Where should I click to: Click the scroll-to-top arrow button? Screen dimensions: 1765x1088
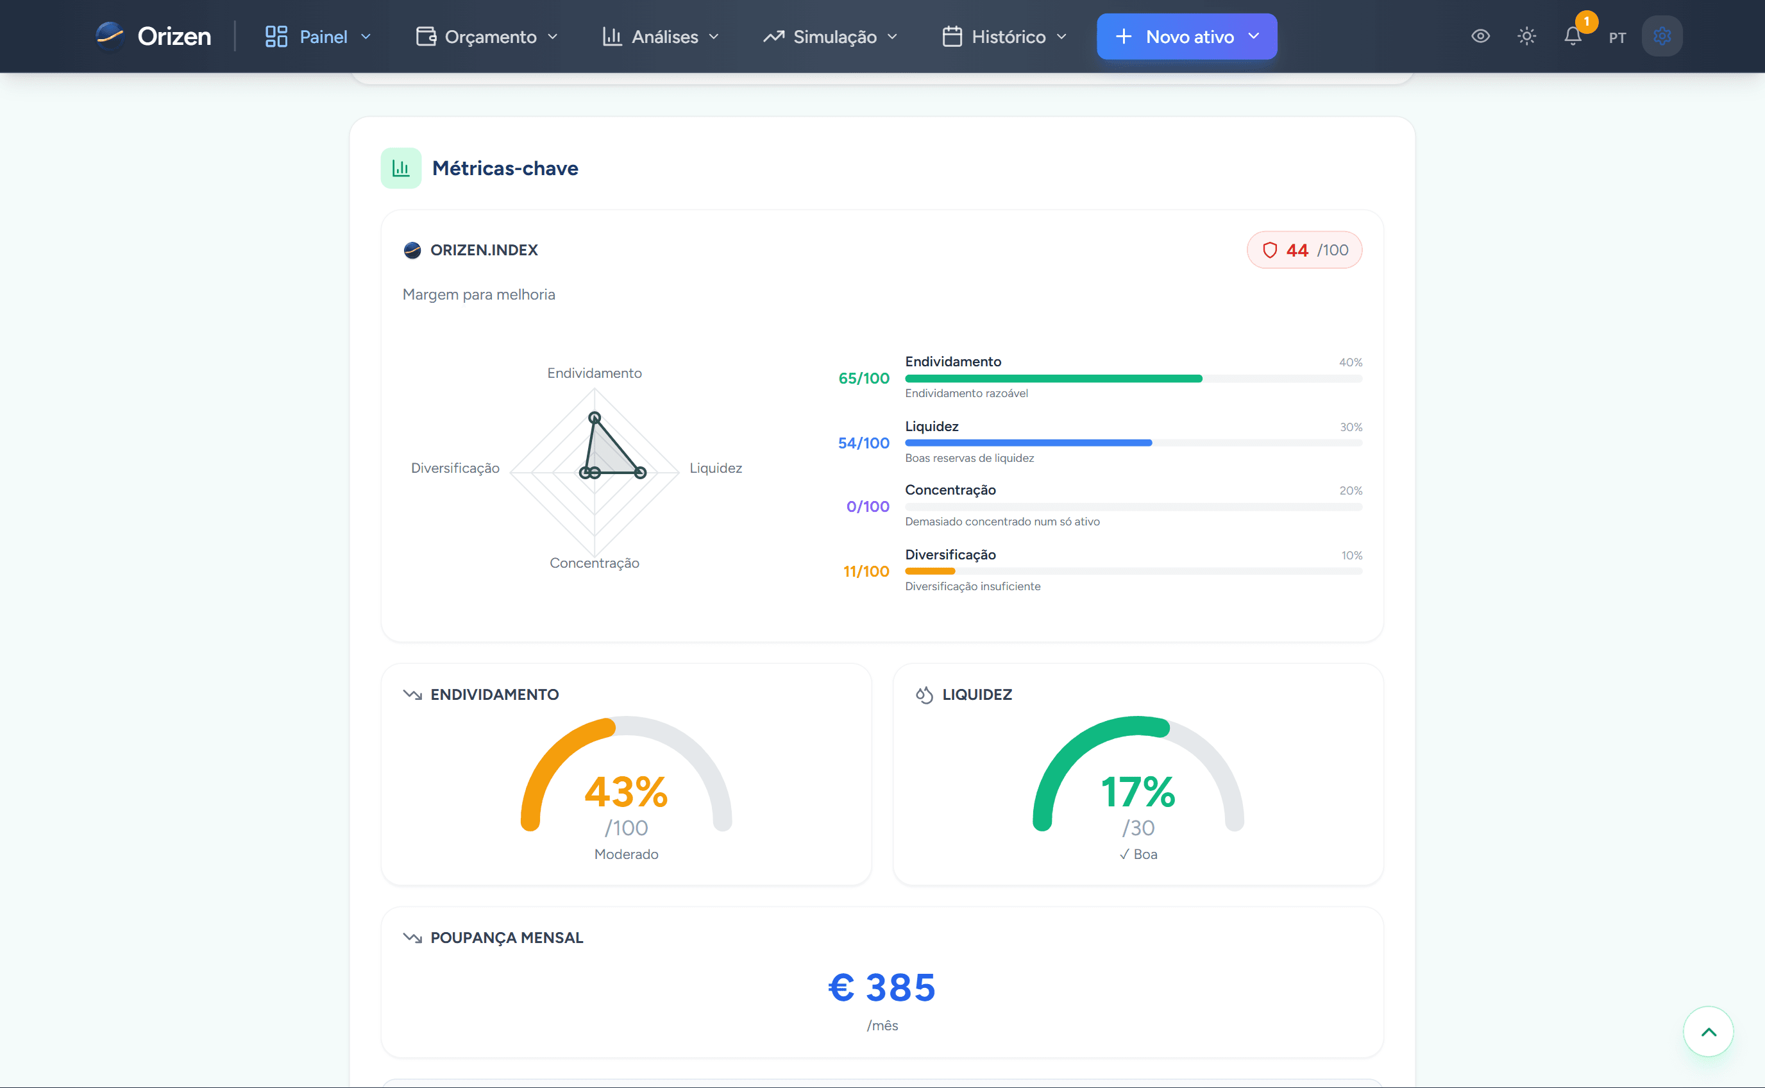coord(1708,1032)
